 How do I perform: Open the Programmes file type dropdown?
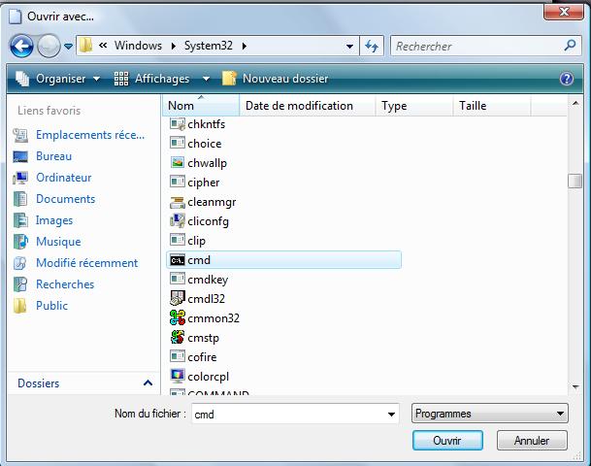point(489,414)
